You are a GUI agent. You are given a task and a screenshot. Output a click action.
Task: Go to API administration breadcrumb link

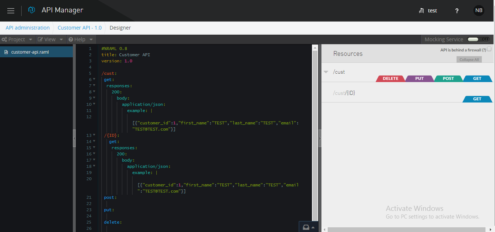[27, 28]
